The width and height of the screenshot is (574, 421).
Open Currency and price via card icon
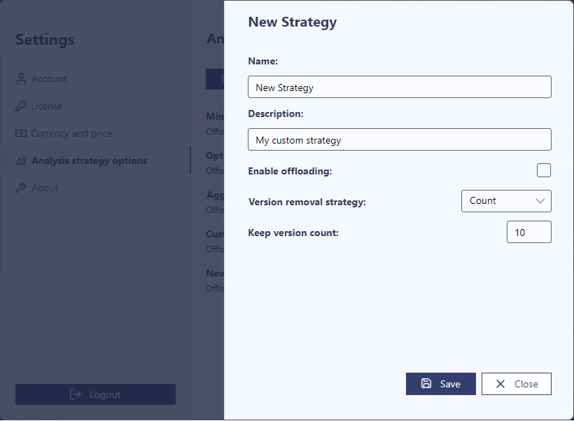(21, 133)
